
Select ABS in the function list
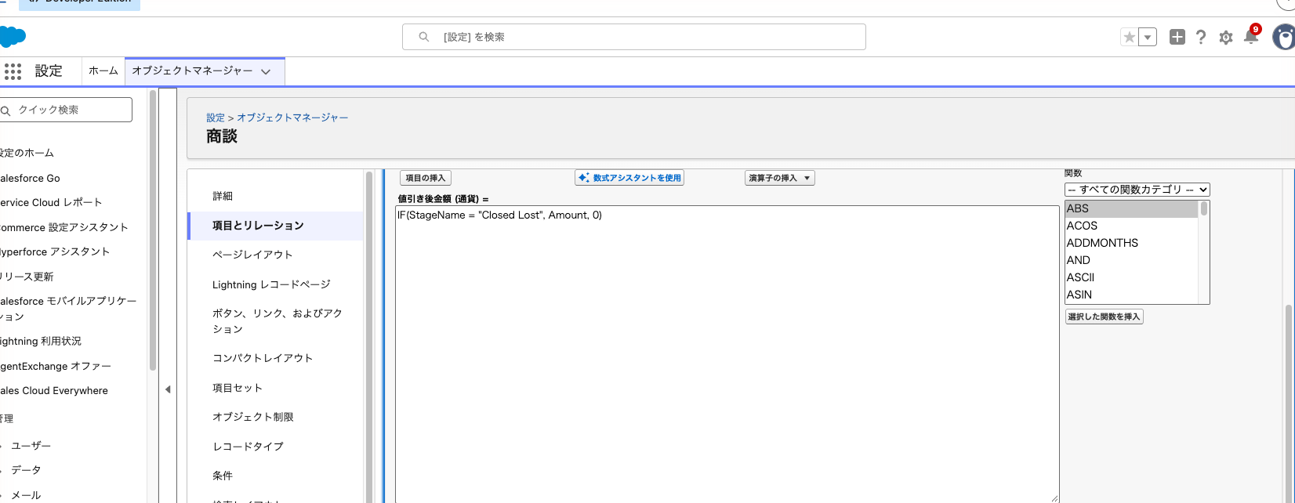[1131, 208]
